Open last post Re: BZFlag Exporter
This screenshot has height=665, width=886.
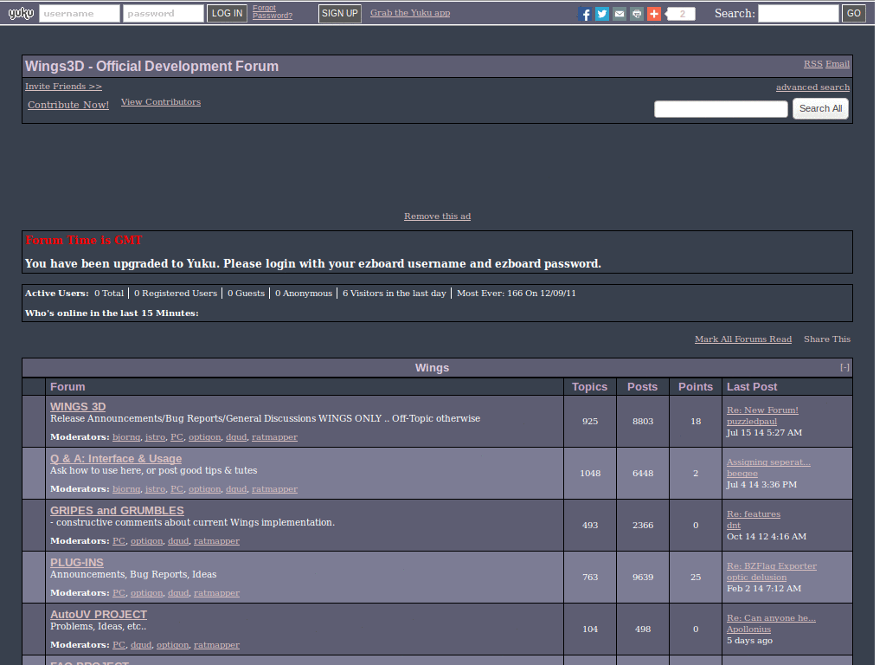click(x=771, y=566)
